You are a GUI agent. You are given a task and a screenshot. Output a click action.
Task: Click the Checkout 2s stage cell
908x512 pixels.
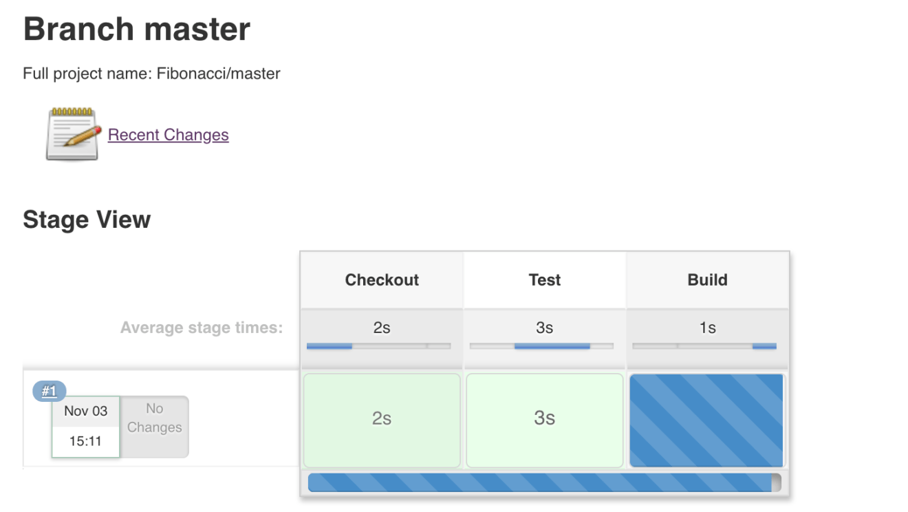(x=382, y=420)
